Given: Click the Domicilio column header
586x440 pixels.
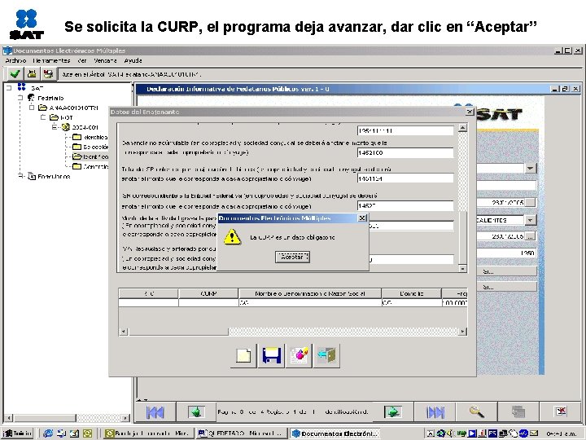Looking at the screenshot, I should [412, 293].
